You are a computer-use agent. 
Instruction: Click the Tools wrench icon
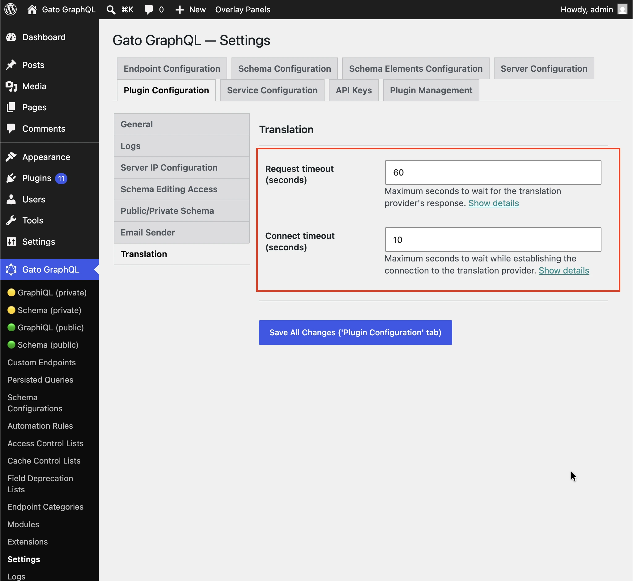pos(11,220)
